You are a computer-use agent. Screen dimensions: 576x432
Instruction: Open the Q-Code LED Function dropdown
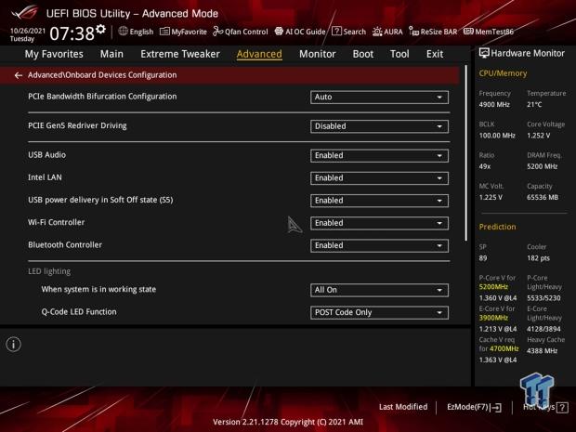coord(379,312)
